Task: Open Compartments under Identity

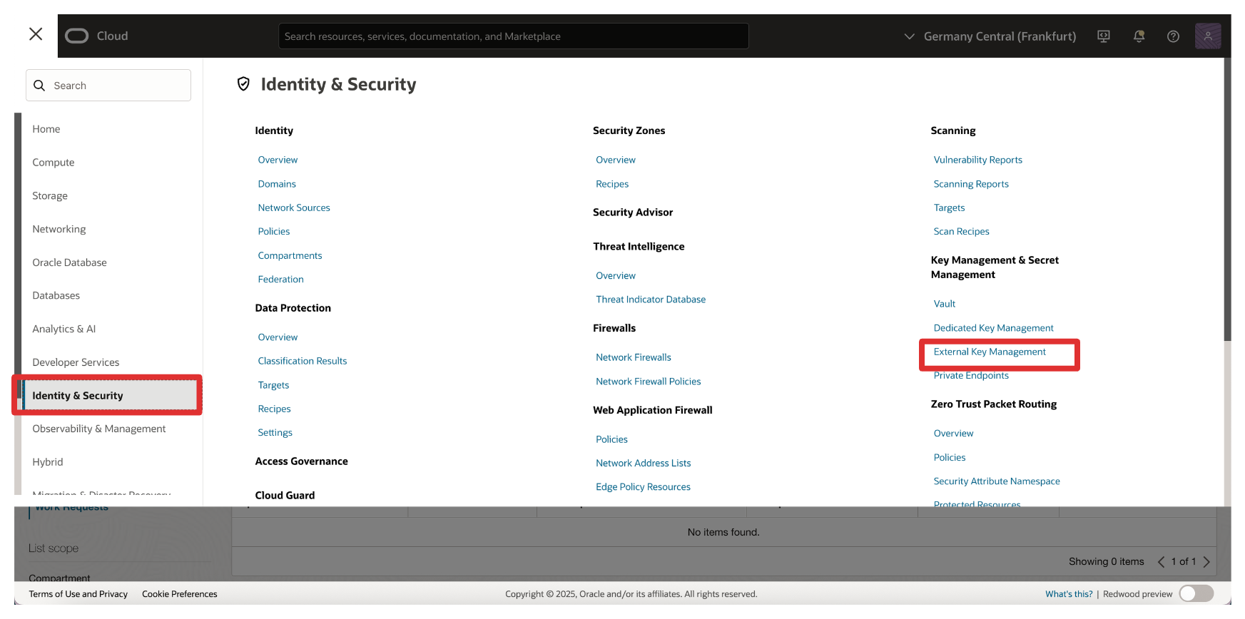Action: coord(290,255)
